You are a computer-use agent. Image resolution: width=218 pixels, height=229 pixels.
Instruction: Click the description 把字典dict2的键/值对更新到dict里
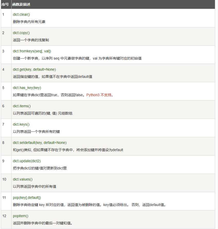coord(40,168)
